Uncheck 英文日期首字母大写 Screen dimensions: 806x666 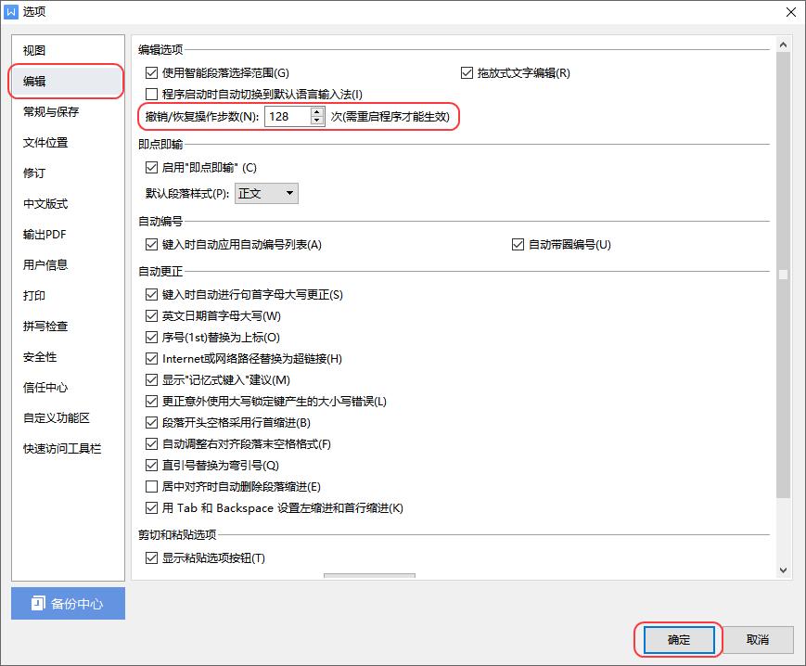pyautogui.click(x=151, y=315)
